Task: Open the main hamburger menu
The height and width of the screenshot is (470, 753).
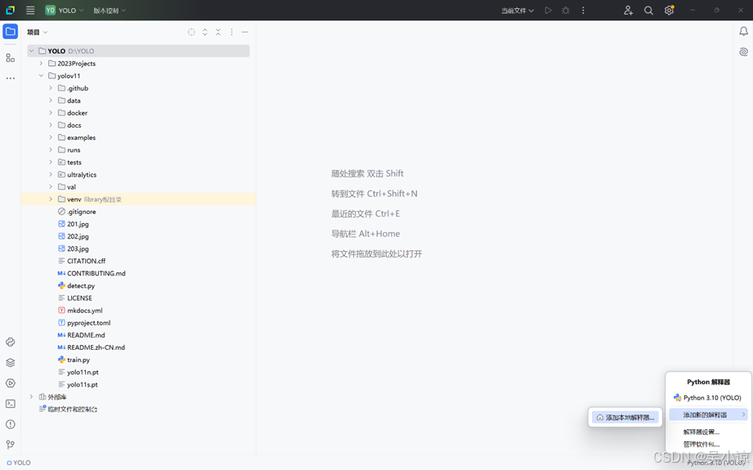Action: [30, 10]
